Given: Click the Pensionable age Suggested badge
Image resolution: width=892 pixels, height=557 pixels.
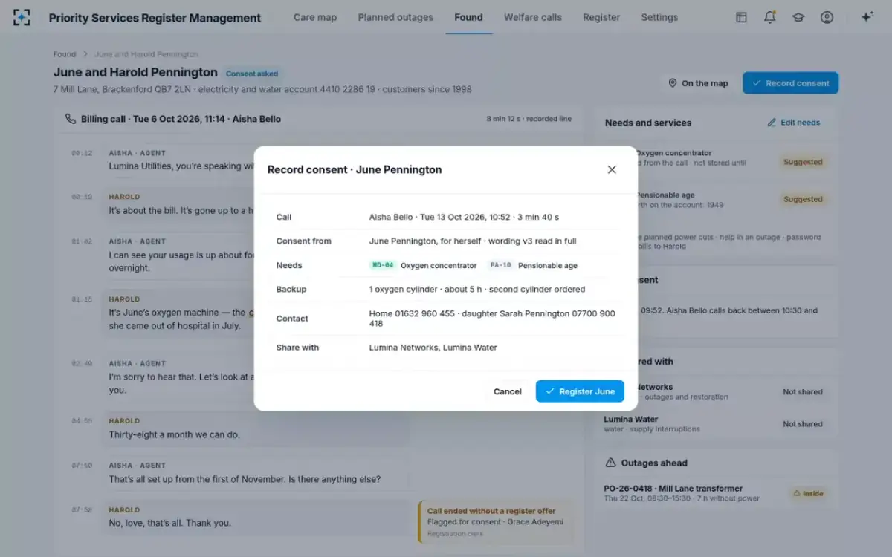Looking at the screenshot, I should point(803,199).
